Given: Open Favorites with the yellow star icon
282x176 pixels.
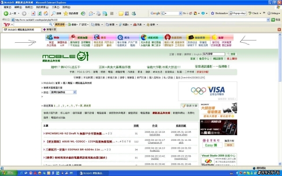Looking at the screenshot, I should [x=66, y=14].
